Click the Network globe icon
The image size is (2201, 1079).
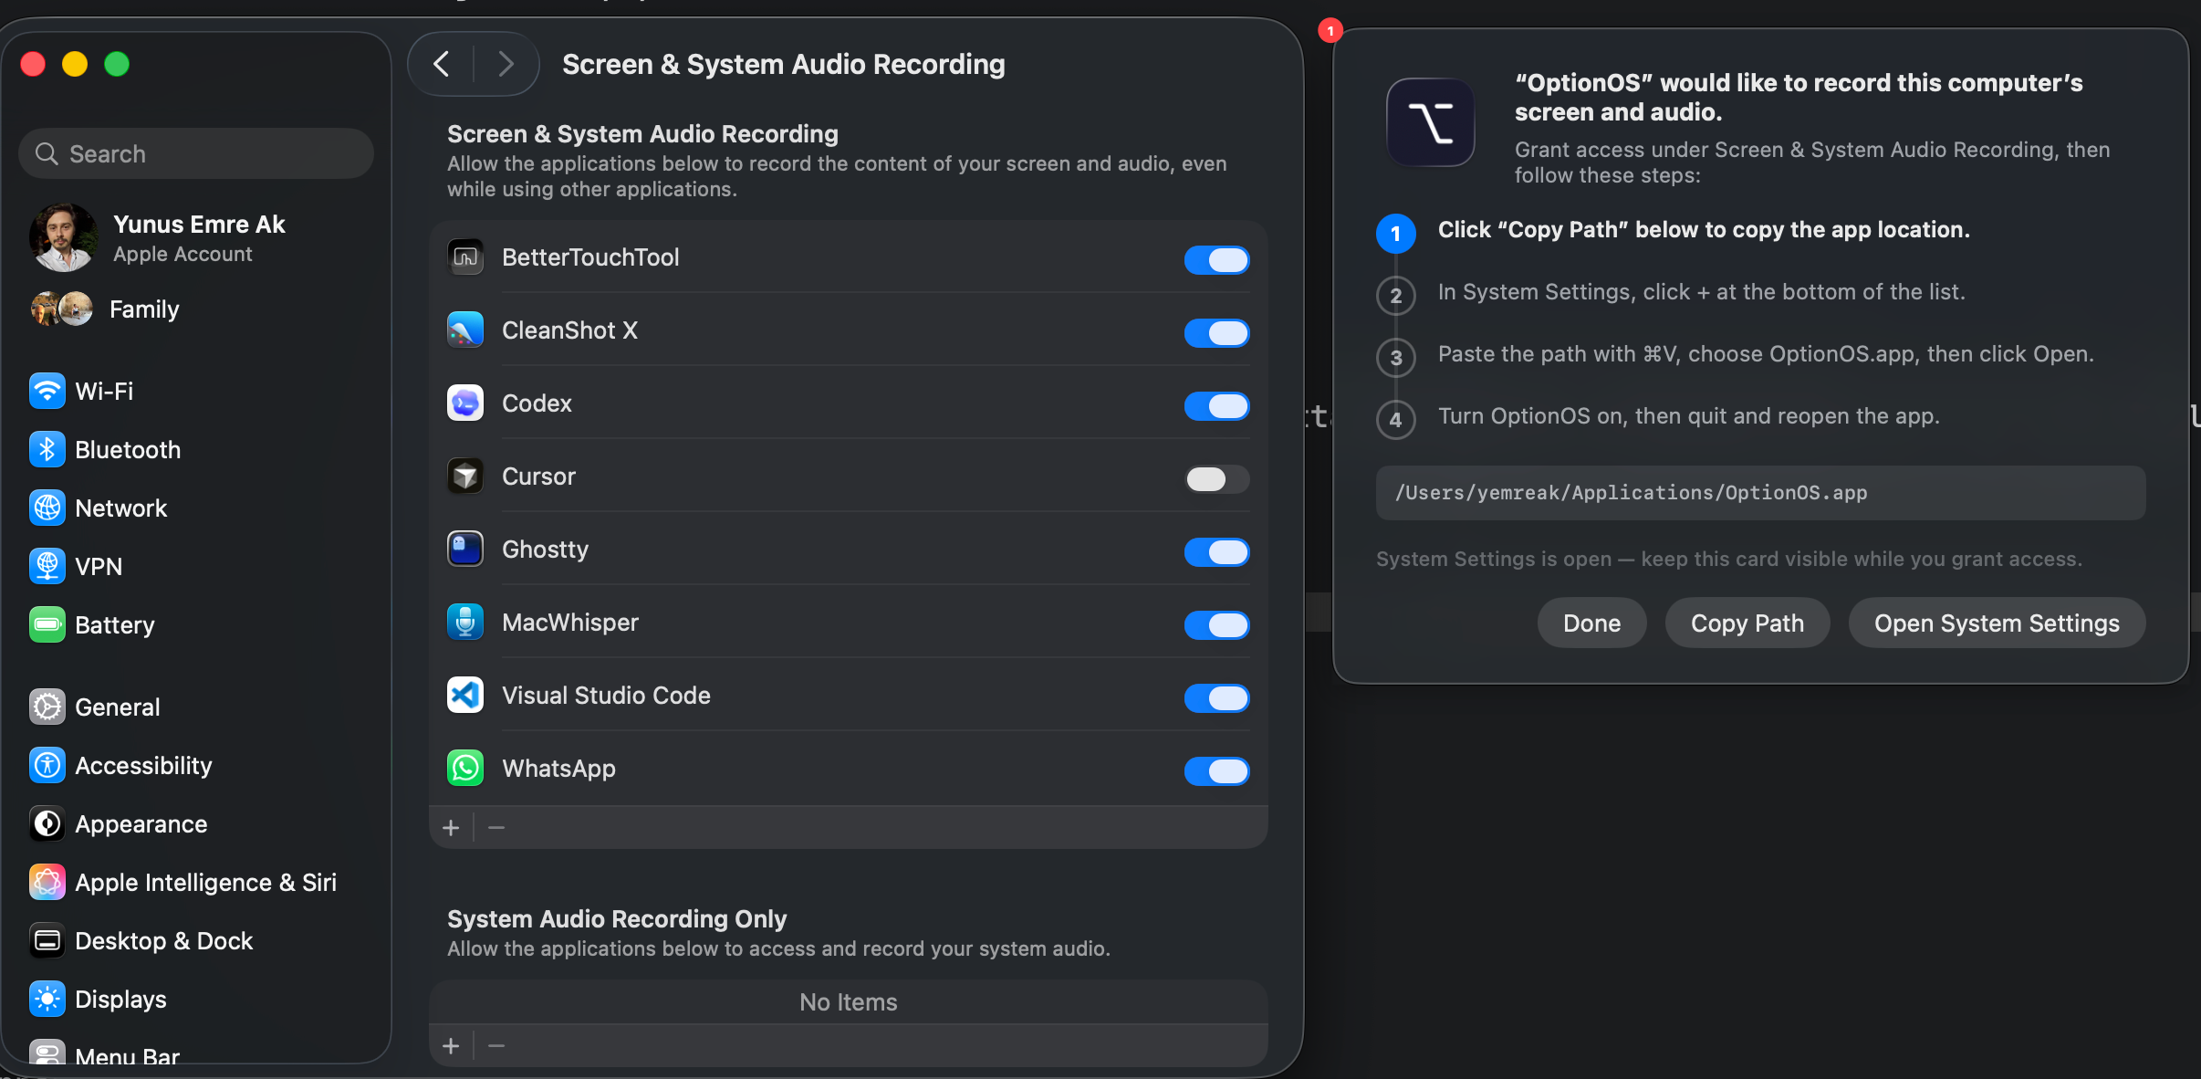pos(47,508)
